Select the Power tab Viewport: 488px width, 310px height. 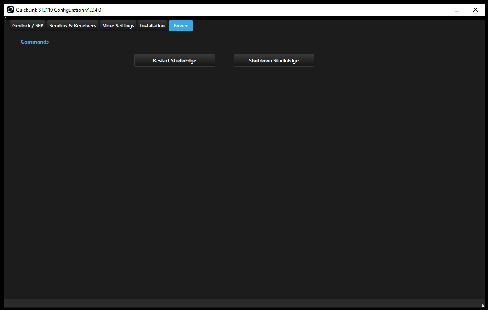click(x=181, y=25)
